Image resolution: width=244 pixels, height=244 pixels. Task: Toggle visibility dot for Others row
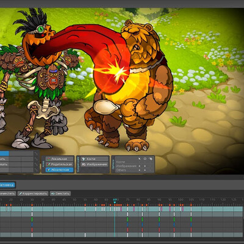145,170
